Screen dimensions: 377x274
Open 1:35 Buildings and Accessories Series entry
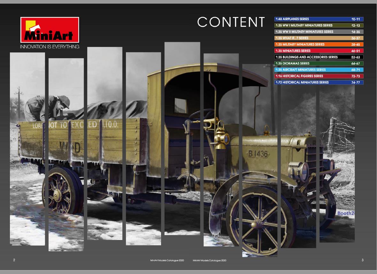tap(319, 57)
